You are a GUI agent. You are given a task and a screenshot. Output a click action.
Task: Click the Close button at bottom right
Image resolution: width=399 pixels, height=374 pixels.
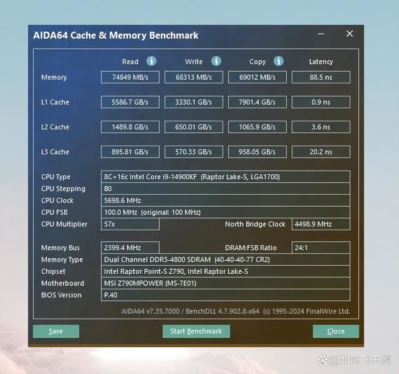click(x=335, y=331)
